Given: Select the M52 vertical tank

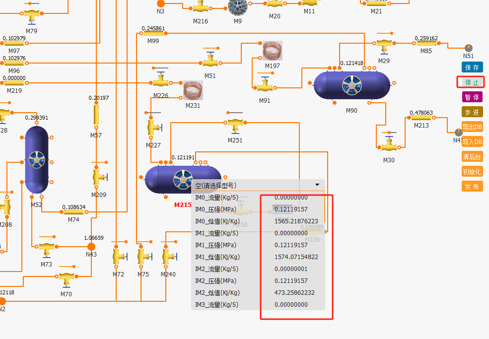Looking at the screenshot, I should [36, 160].
